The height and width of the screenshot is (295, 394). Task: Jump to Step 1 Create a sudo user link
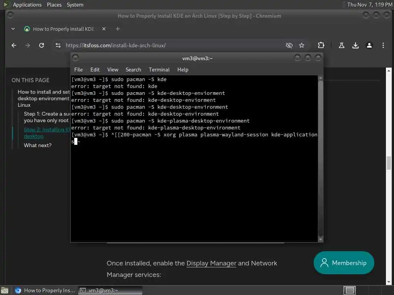(47, 117)
